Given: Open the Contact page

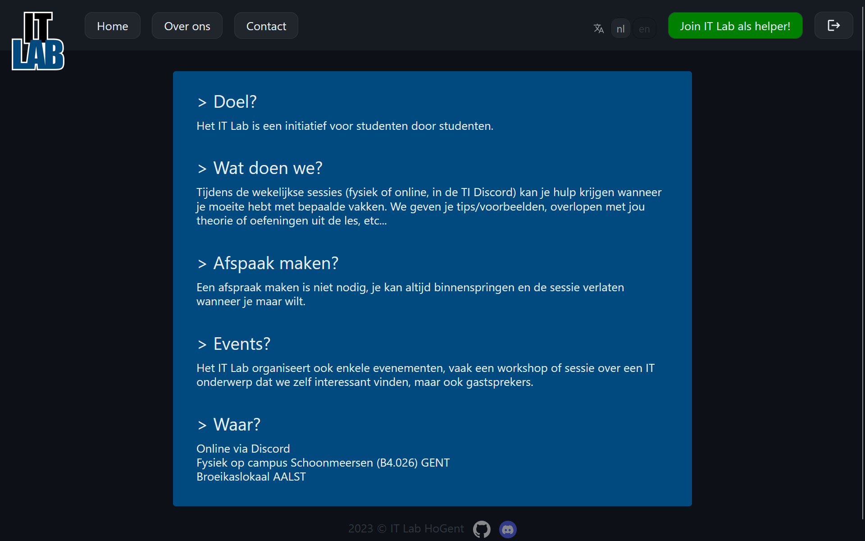Looking at the screenshot, I should click(x=266, y=26).
